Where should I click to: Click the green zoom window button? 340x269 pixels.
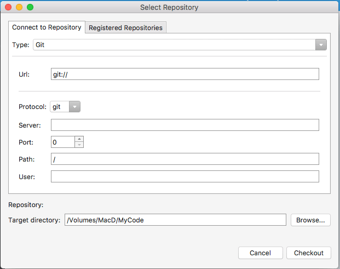tap(30, 8)
